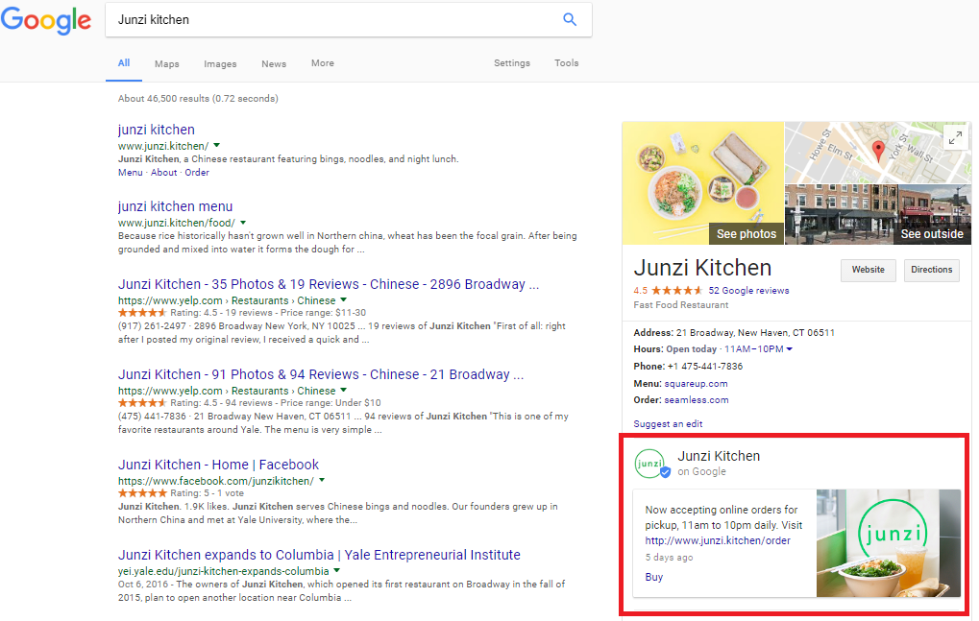Open the 'junzi kitchen menu' result
This screenshot has height=621, width=979.
(x=175, y=206)
